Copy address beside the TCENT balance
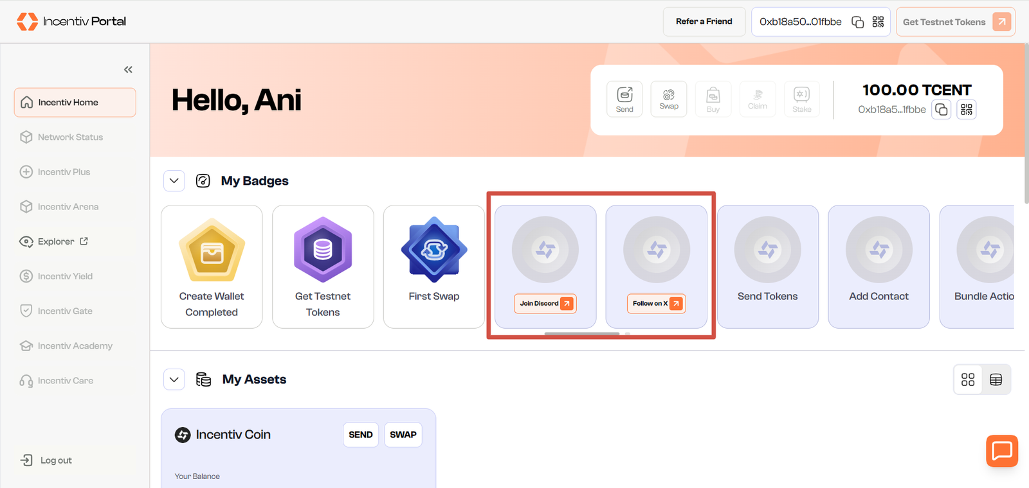1029x488 pixels. click(x=941, y=110)
